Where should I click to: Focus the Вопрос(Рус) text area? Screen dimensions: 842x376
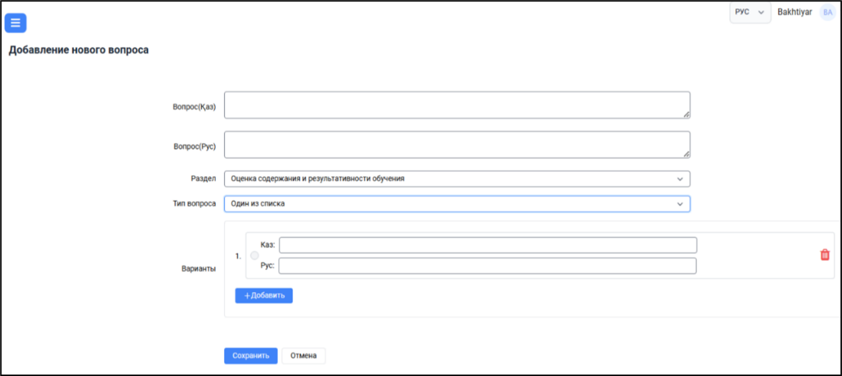[x=457, y=145]
